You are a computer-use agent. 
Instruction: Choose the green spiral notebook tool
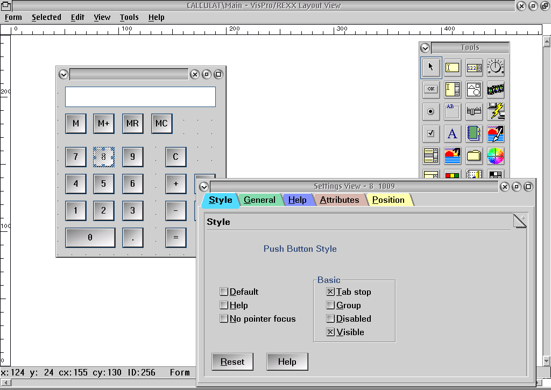tap(474, 134)
